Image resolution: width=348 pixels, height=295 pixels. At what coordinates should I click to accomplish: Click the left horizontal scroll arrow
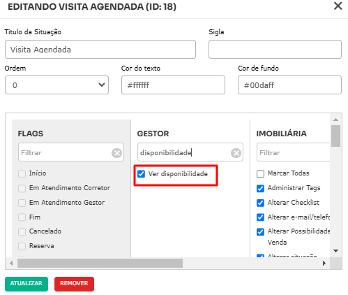point(11,264)
